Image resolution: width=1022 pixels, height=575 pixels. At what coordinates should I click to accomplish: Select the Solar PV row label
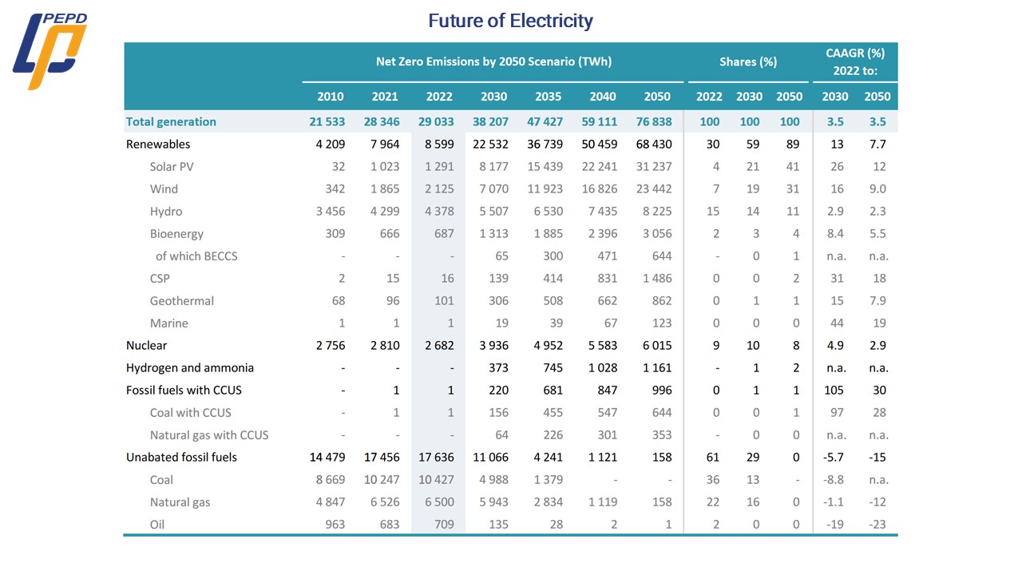point(172,167)
